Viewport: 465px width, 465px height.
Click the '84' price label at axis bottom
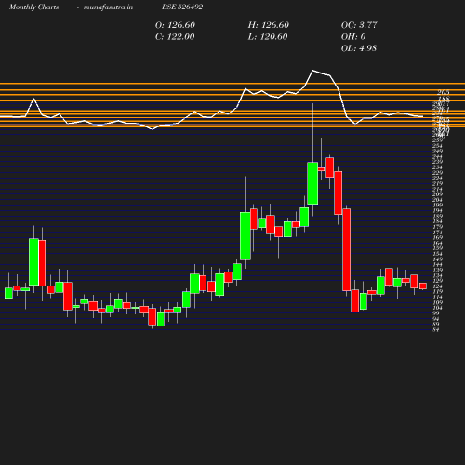(436, 330)
